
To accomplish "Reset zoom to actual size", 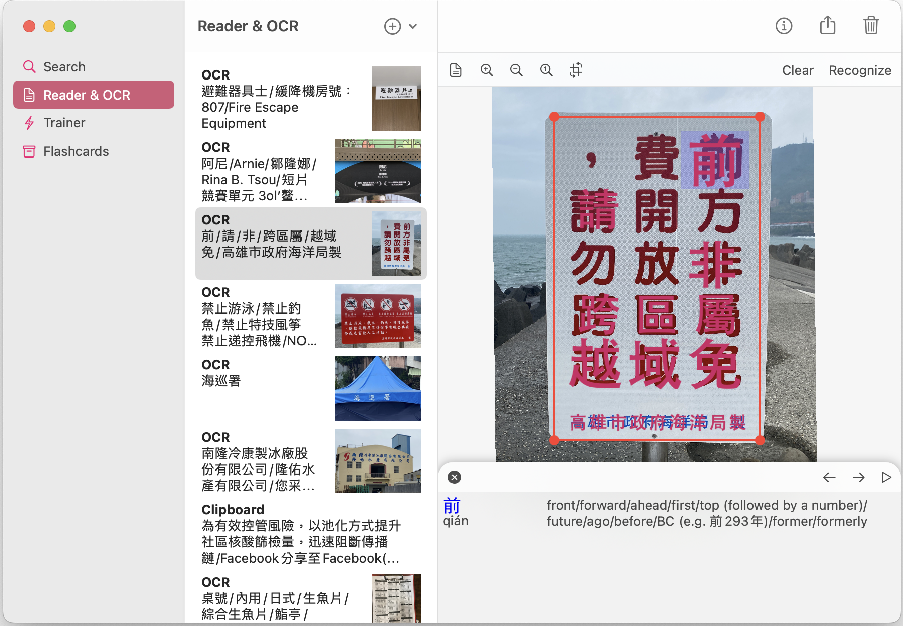I will (x=546, y=70).
